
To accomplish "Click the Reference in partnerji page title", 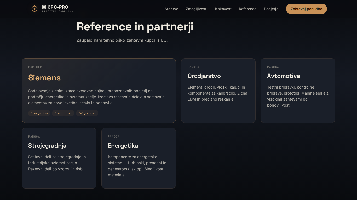I will 135,27.
